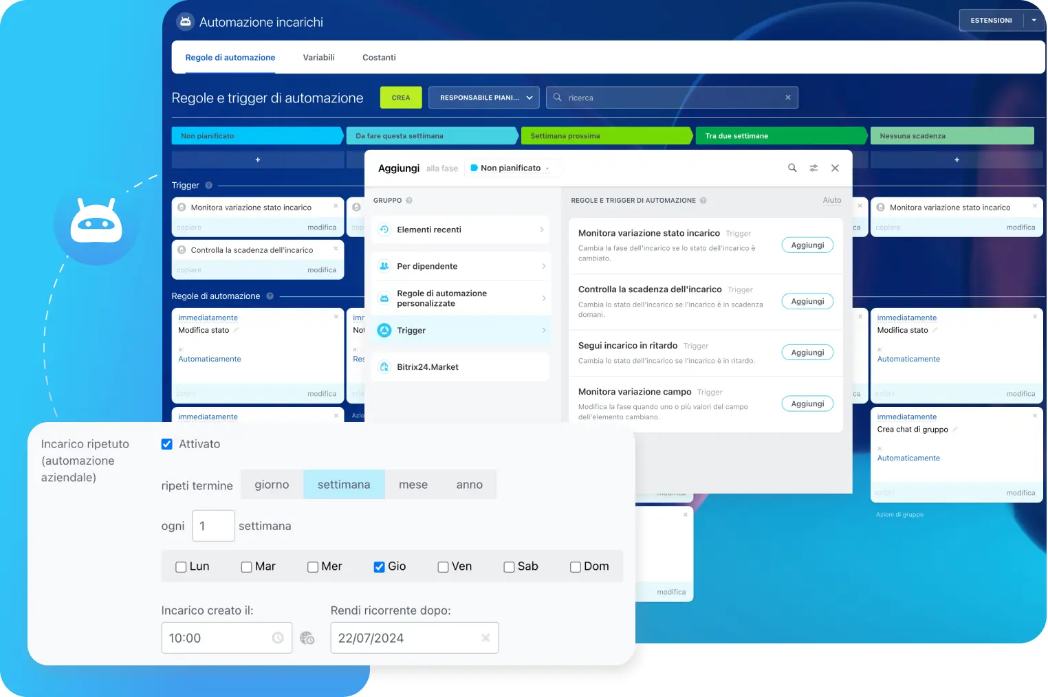Edit pencil next to Crea chat di gruppo

(x=955, y=429)
